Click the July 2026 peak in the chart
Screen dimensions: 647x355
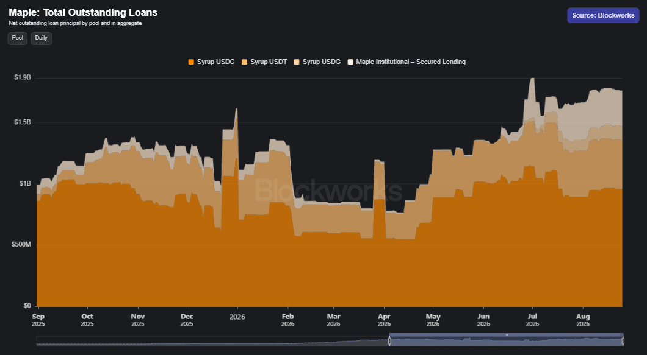click(532, 79)
